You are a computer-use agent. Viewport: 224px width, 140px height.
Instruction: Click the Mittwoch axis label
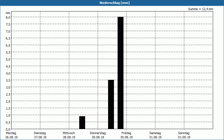tap(69, 133)
